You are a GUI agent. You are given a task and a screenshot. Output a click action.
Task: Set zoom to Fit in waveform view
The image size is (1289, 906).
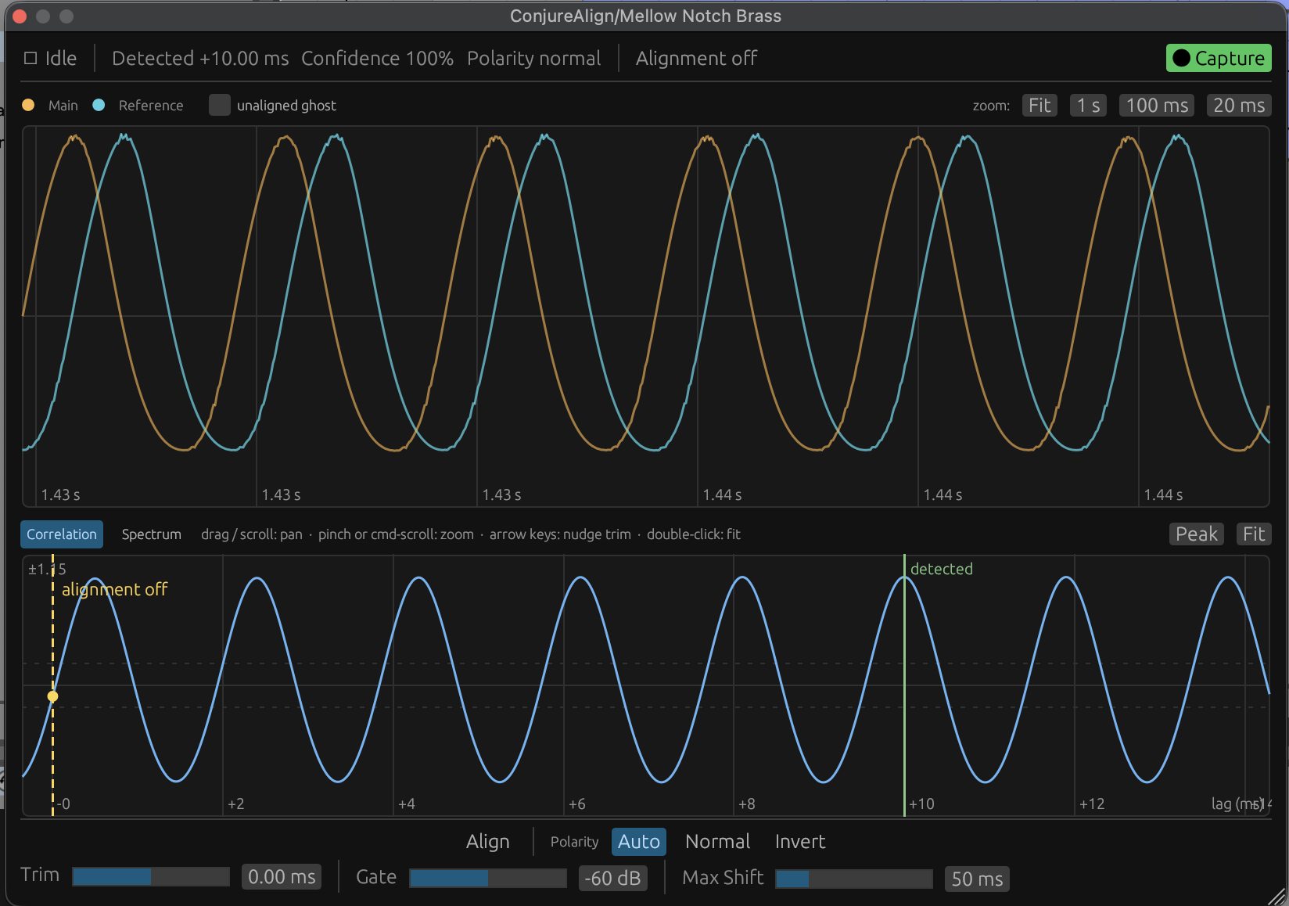(1039, 106)
